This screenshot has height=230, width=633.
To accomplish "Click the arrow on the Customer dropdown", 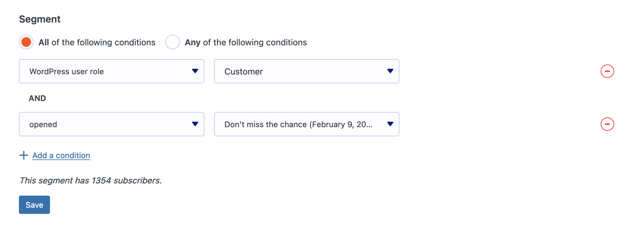I will click(x=390, y=71).
